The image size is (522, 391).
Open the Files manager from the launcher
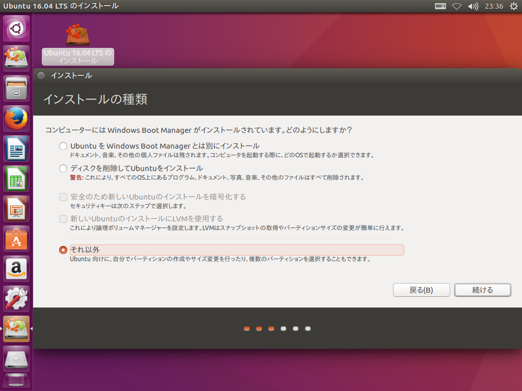pyautogui.click(x=16, y=89)
